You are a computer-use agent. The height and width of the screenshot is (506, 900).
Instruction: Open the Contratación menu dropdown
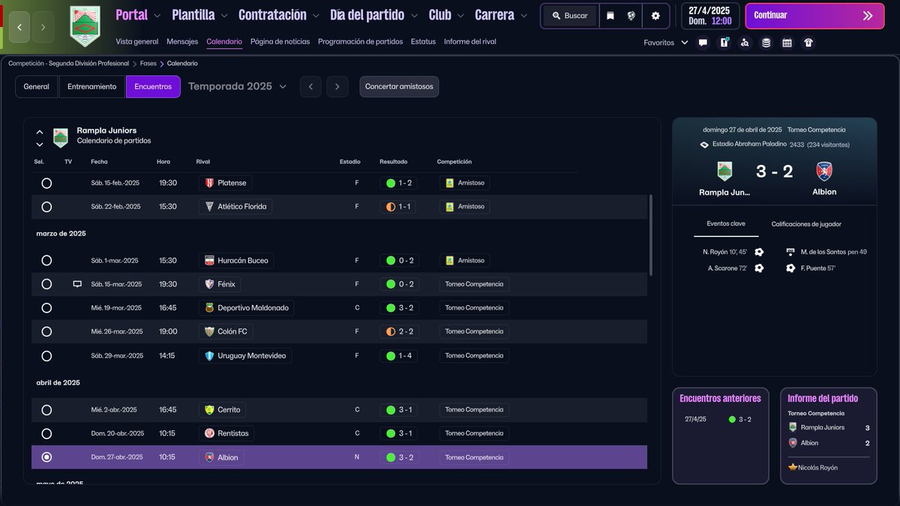[x=279, y=15]
